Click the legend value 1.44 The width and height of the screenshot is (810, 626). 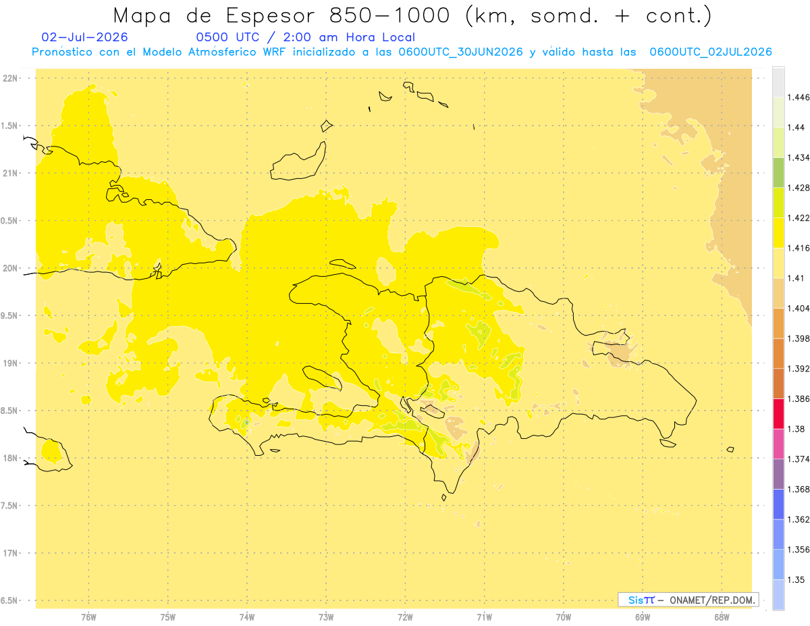coord(796,128)
